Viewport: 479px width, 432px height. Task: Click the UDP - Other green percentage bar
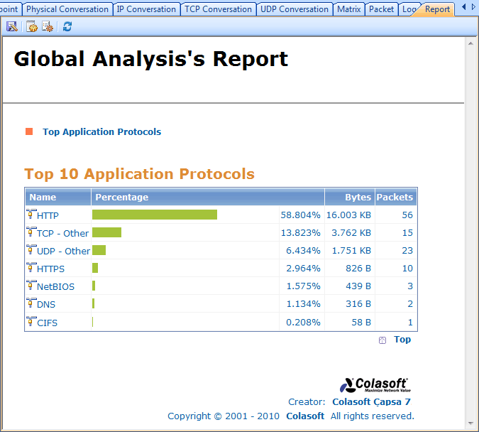pyautogui.click(x=99, y=250)
